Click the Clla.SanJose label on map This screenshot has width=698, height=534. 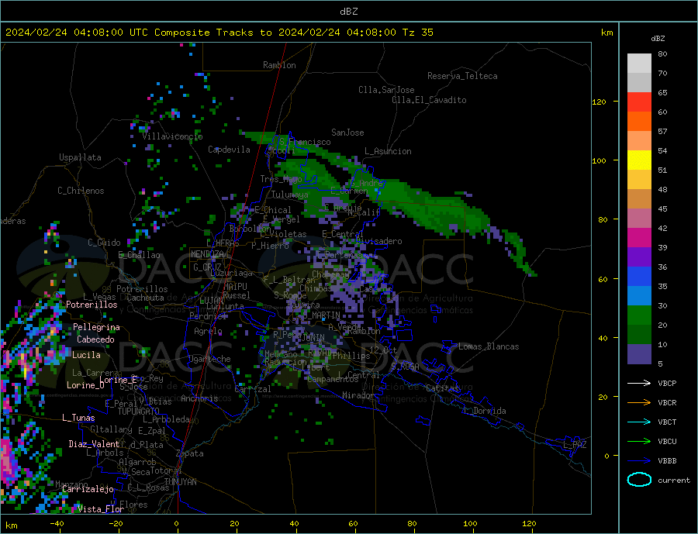point(386,90)
